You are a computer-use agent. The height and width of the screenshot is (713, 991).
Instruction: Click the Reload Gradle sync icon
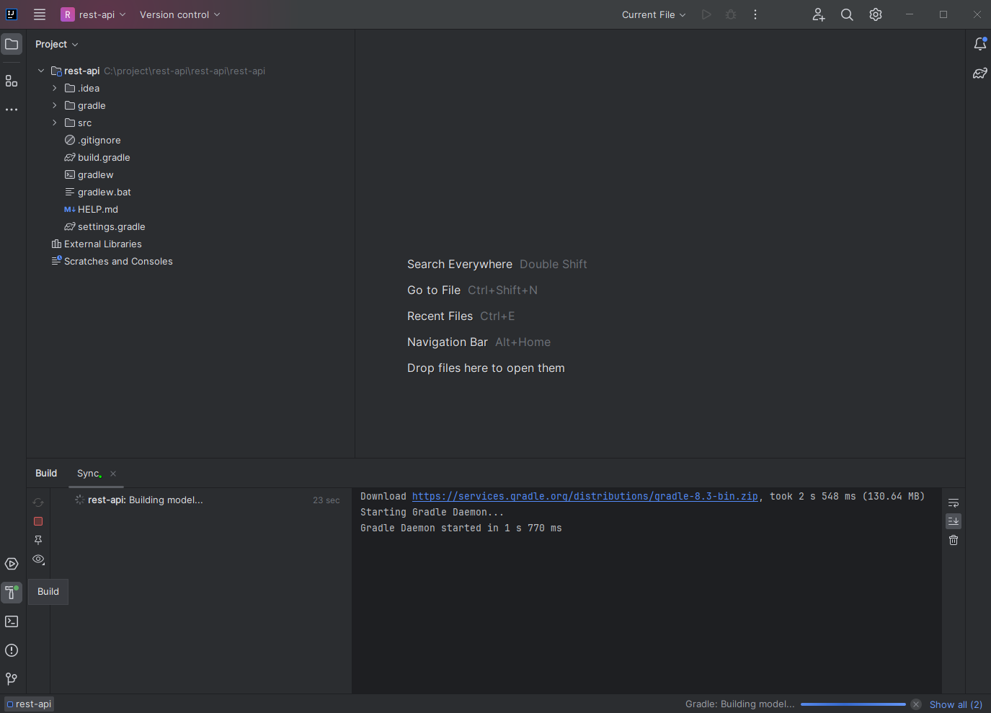pyautogui.click(x=38, y=502)
